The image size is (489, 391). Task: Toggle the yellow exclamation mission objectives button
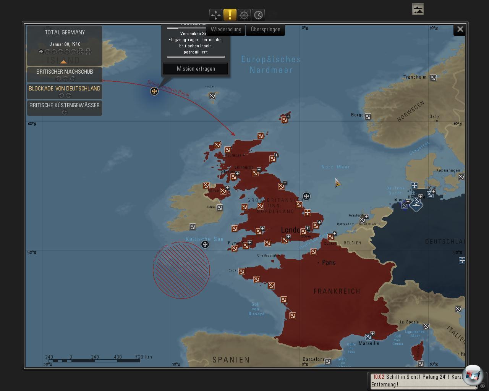pos(230,15)
